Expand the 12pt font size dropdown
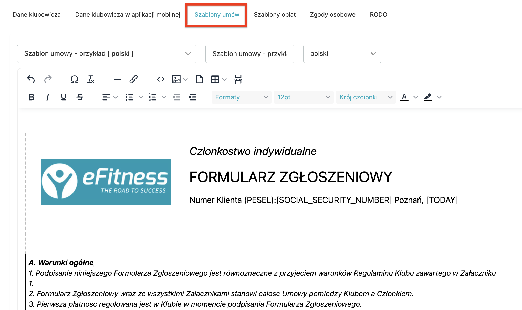522x310 pixels. pyautogui.click(x=303, y=97)
